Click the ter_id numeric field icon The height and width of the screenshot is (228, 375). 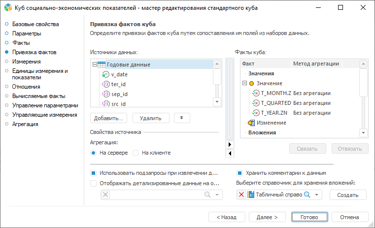(x=105, y=84)
